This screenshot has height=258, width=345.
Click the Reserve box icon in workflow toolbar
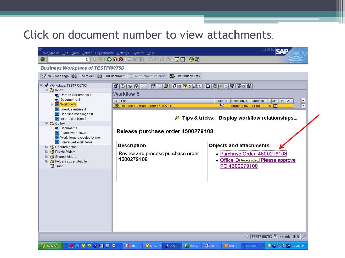click(x=136, y=86)
